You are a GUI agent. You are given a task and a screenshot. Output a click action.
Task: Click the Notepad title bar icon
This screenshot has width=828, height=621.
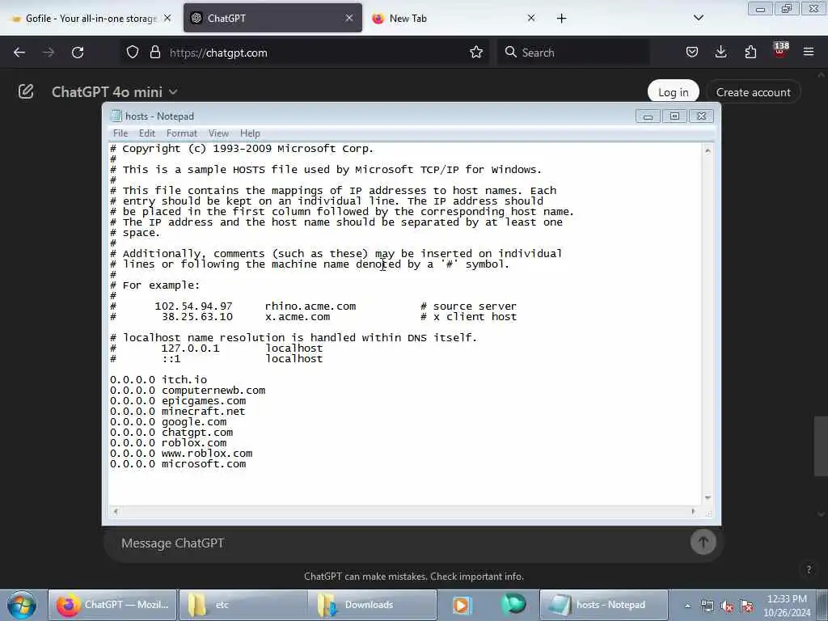coord(116,116)
